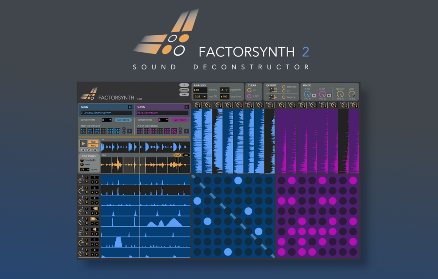
Task: Mute the x-syn channel with its M button
Action: click(x=329, y=95)
